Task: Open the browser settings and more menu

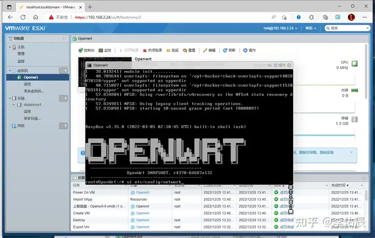Action: 365,17
